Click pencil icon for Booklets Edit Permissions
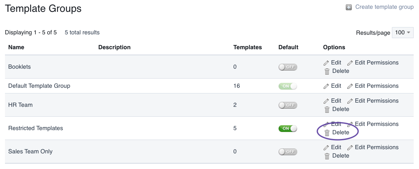Screen dimensions: 419x169 click(x=350, y=63)
